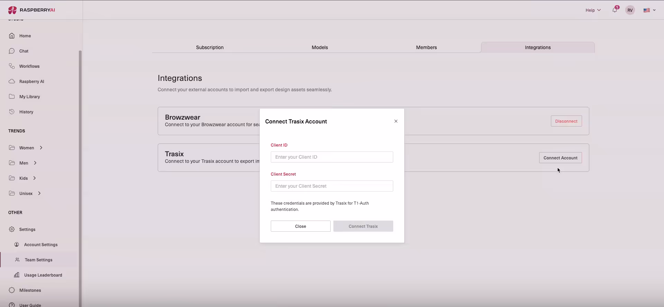The image size is (664, 307).
Task: Open the Workflows label in sidebar
Action: (29, 66)
